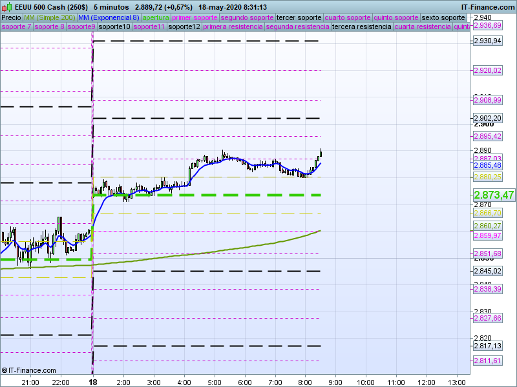Select the Precio legend tab

11,17
